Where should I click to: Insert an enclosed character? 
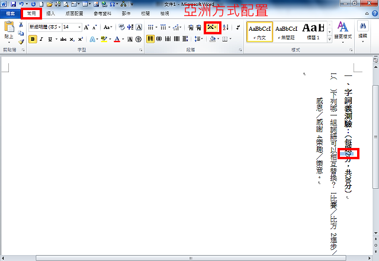pyautogui.click(x=139, y=39)
